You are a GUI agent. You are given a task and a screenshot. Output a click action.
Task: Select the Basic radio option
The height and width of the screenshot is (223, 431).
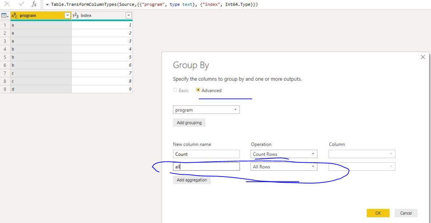175,90
